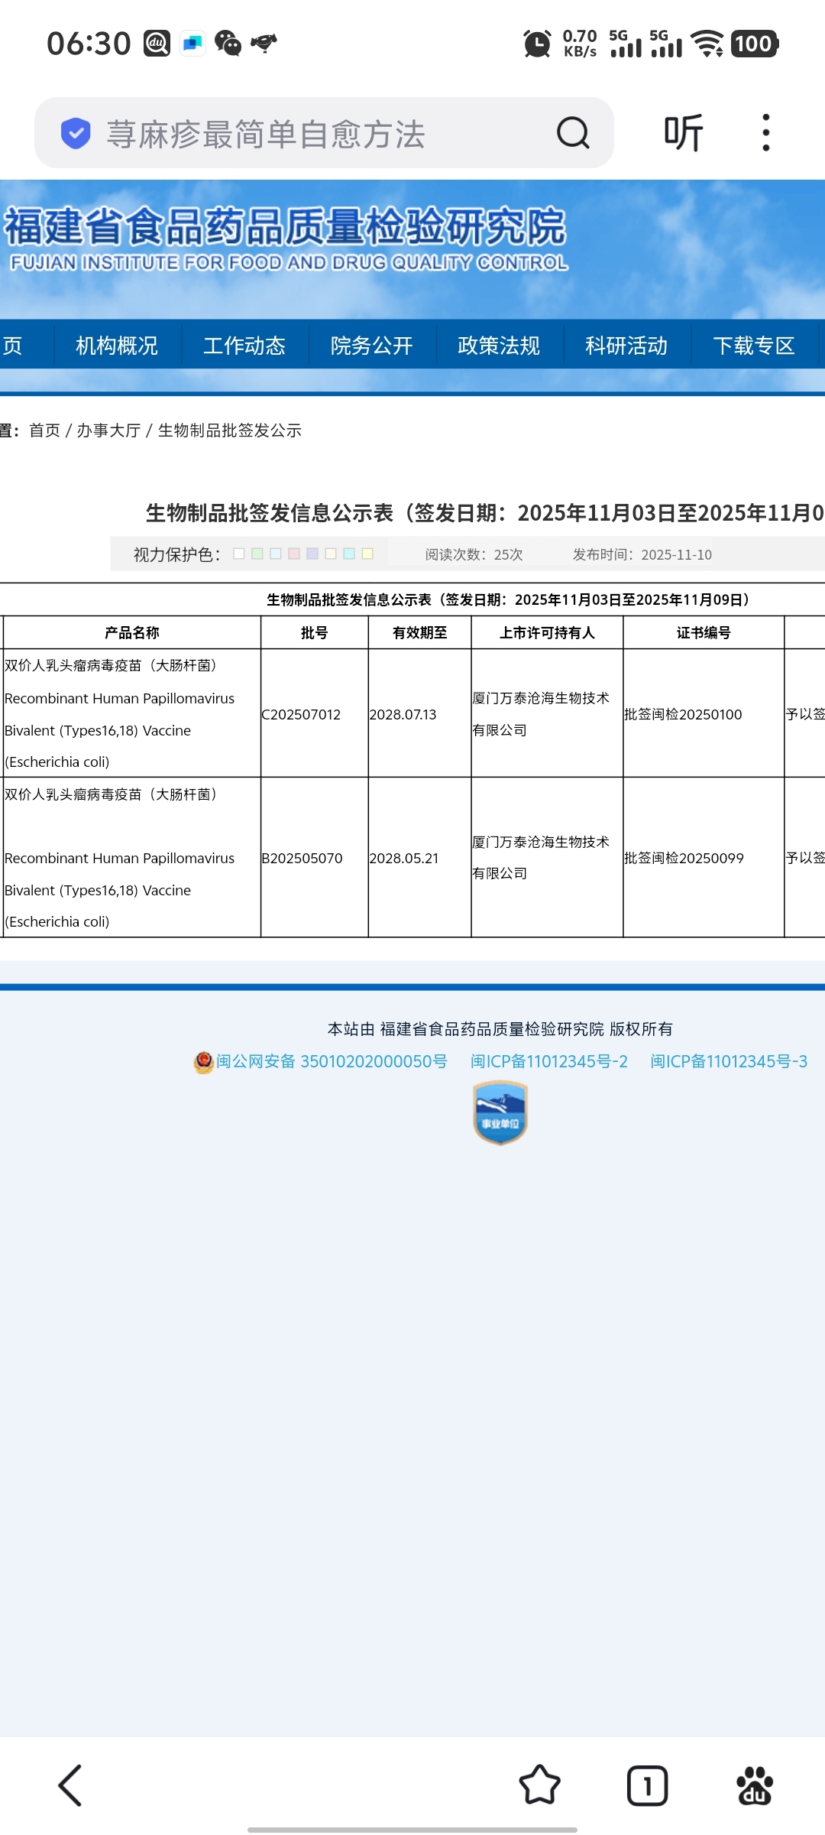Tap the search magnifier icon
The image size is (825, 1835).
pos(573,133)
